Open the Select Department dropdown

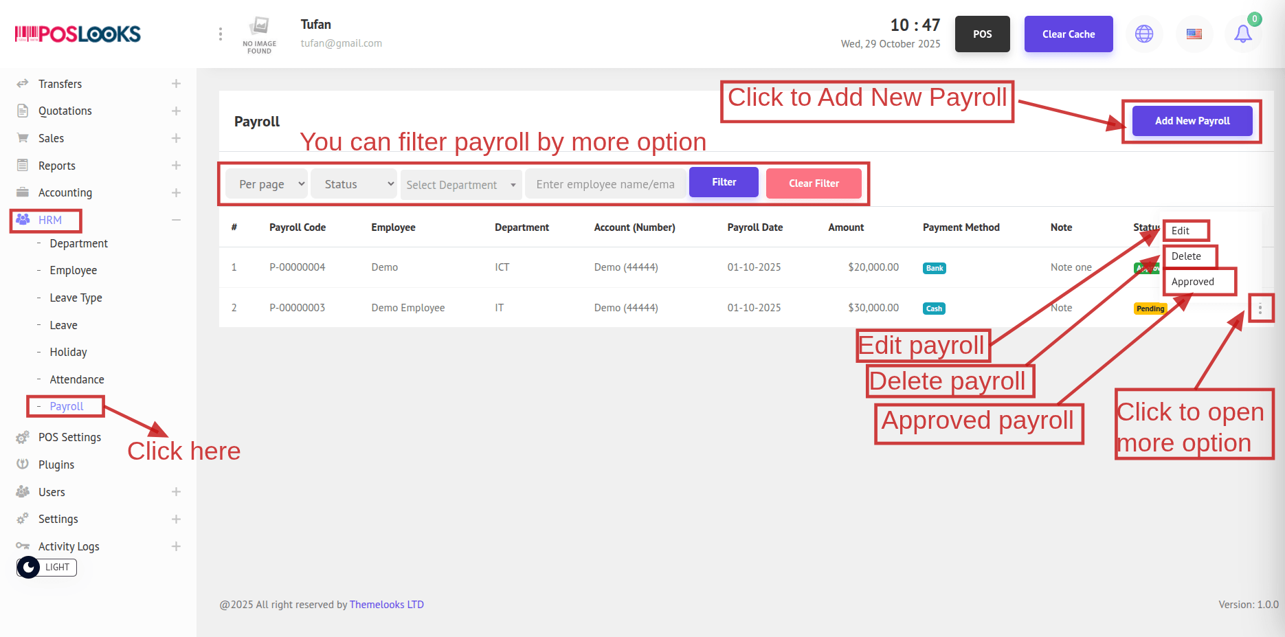pyautogui.click(x=461, y=185)
